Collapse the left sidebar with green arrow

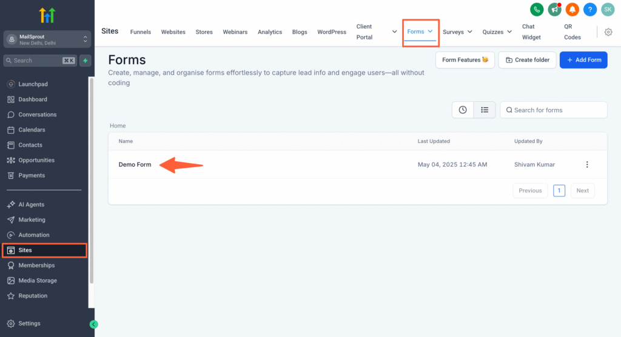(x=93, y=324)
